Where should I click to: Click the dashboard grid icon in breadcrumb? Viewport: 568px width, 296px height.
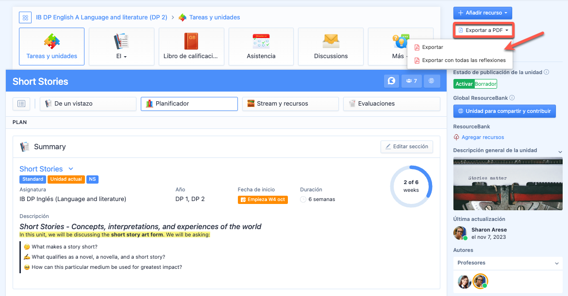tap(25, 17)
